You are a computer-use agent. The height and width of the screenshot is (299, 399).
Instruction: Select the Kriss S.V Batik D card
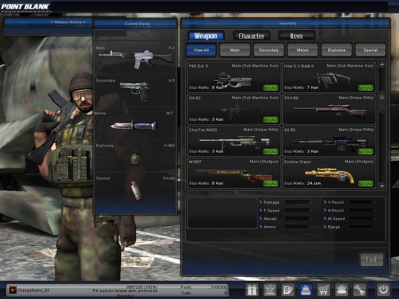[329, 77]
